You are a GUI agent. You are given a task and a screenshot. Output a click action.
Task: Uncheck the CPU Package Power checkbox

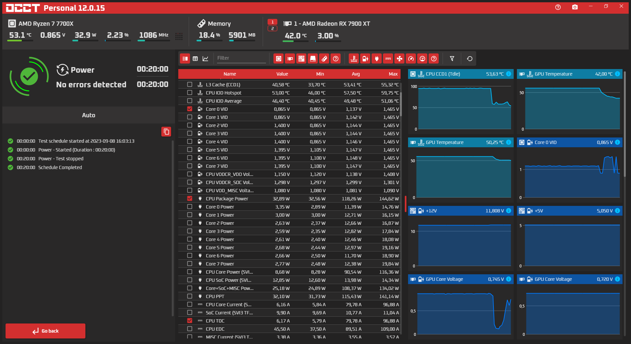pos(190,199)
